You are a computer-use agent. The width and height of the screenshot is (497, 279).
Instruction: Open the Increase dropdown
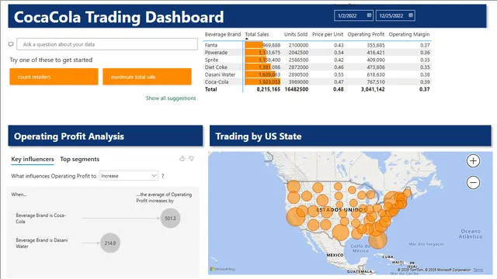pos(129,176)
